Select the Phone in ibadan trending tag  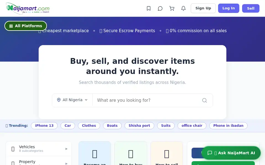coord(228,126)
